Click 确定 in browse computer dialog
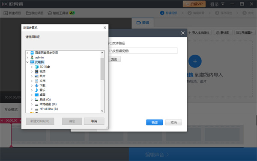Screen dimensions: 257x161 click(x=72, y=121)
